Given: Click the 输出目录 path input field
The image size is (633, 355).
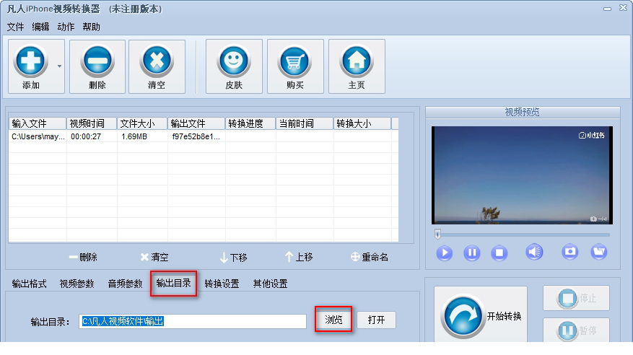Looking at the screenshot, I should 193,322.
